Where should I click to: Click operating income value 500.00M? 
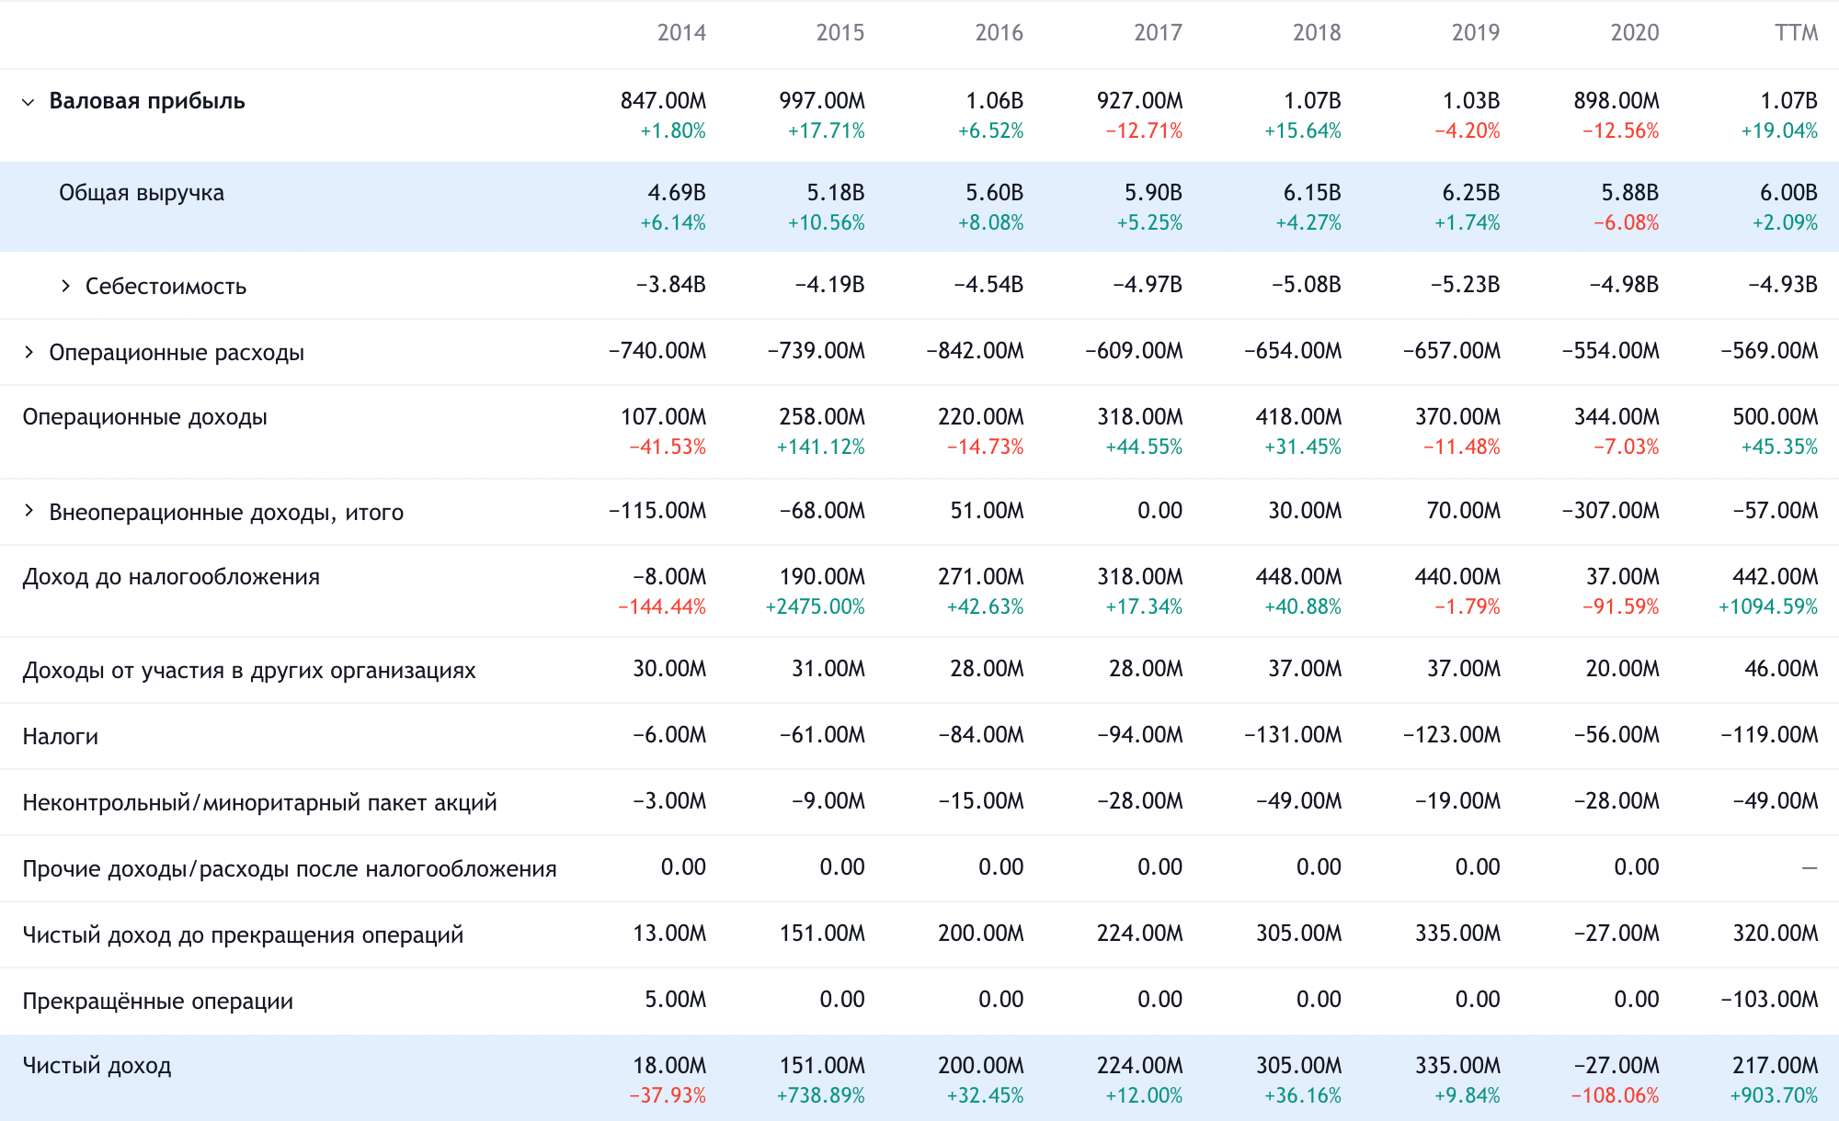click(1776, 417)
